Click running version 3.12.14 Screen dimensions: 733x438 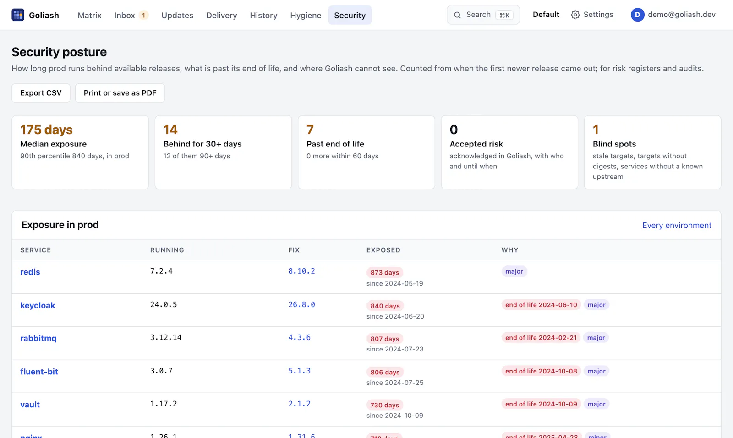(166, 337)
